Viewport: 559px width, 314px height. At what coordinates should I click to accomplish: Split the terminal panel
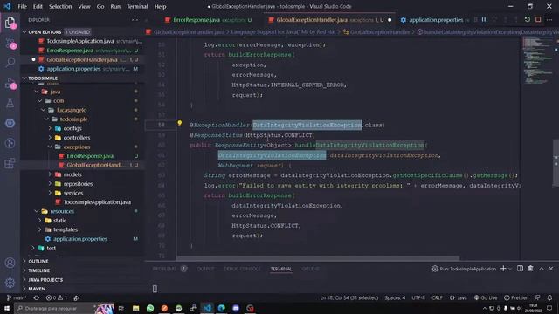521,269
